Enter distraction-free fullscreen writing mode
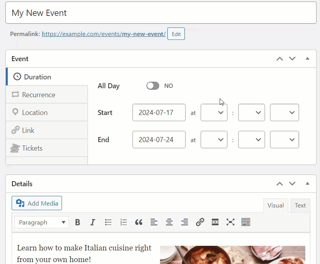This screenshot has height=264, width=320. click(x=230, y=222)
